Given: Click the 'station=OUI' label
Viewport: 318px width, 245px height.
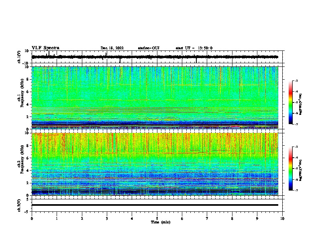Looking at the screenshot, I should click(149, 48).
